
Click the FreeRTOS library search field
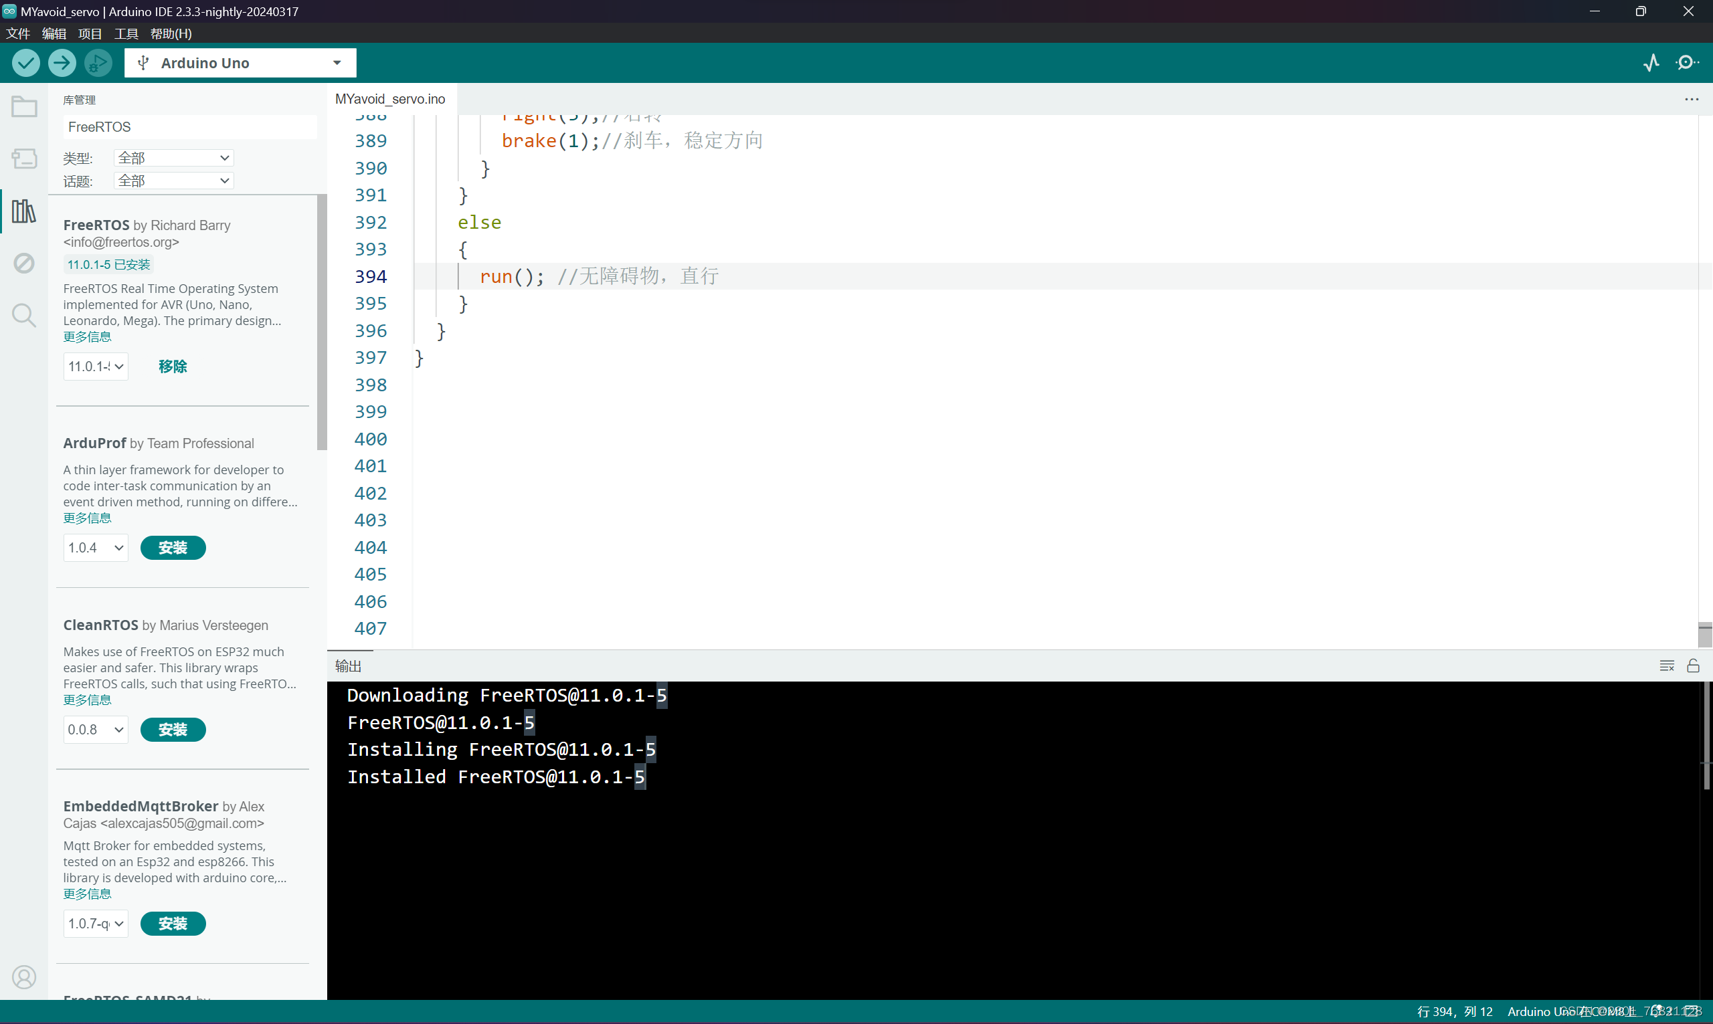(x=189, y=127)
